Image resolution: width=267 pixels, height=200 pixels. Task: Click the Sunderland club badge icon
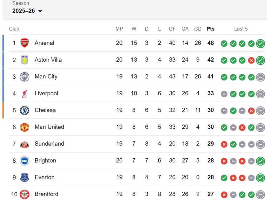[25, 144]
